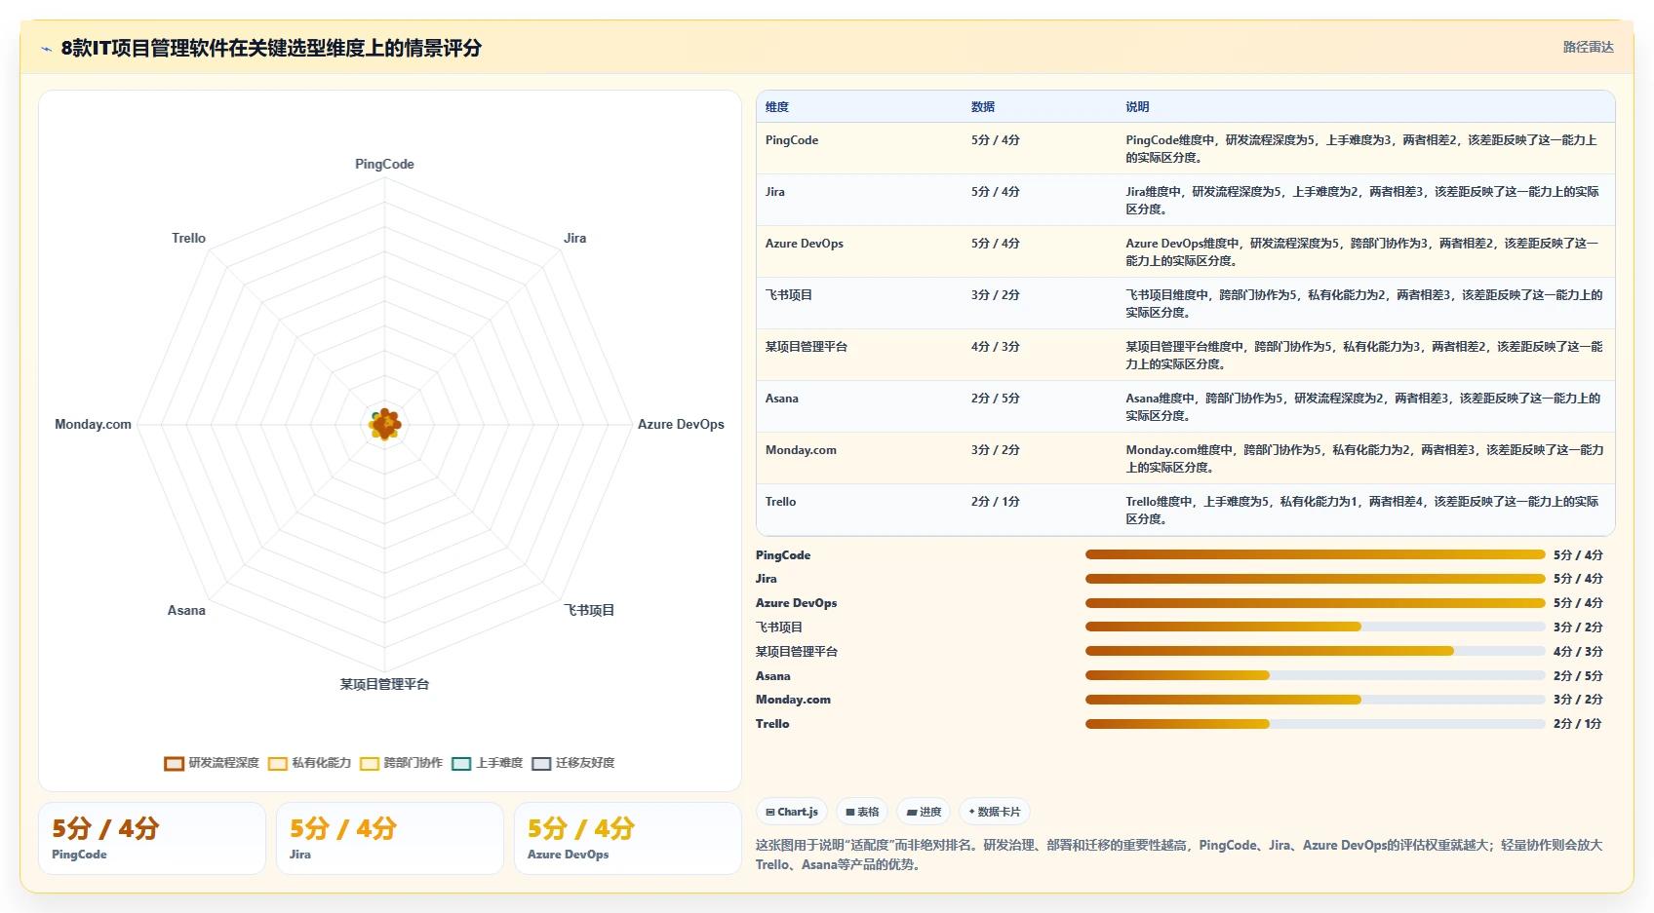Screen dimensions: 1654x913
Task: Click the small icon before the title
Action: pos(46,49)
